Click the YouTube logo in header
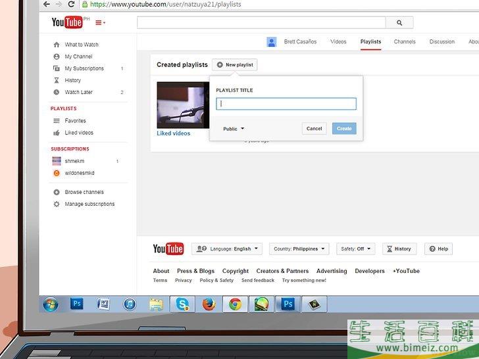Screen dimensions: 479x359 [x=67, y=22]
